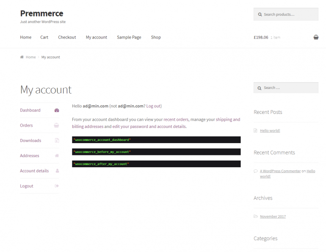Screen dimensions: 326x252
Task: Open Cart from the navigation bar
Action: pos(44,37)
